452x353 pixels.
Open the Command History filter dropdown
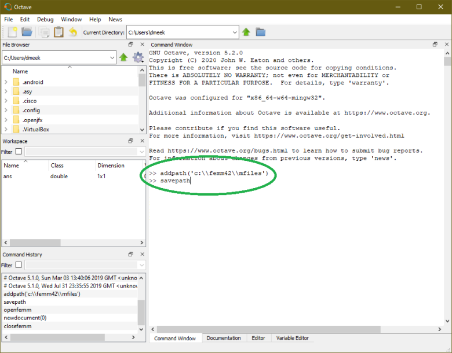(141, 265)
